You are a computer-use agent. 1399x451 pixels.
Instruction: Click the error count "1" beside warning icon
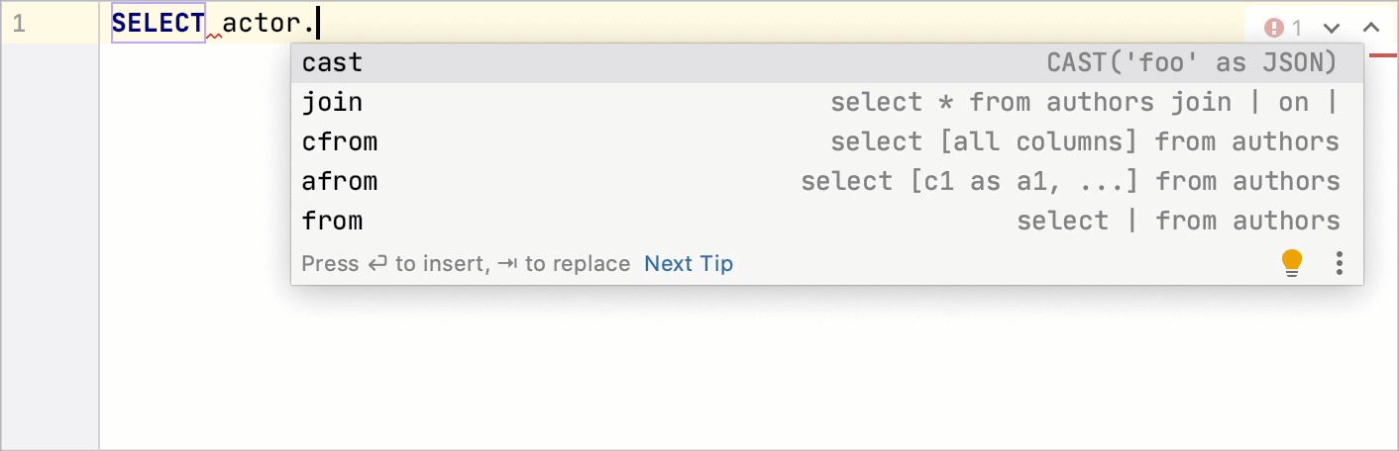(x=1297, y=28)
